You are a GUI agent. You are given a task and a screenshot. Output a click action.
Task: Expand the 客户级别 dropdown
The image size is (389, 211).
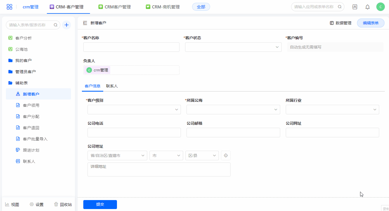point(134,110)
